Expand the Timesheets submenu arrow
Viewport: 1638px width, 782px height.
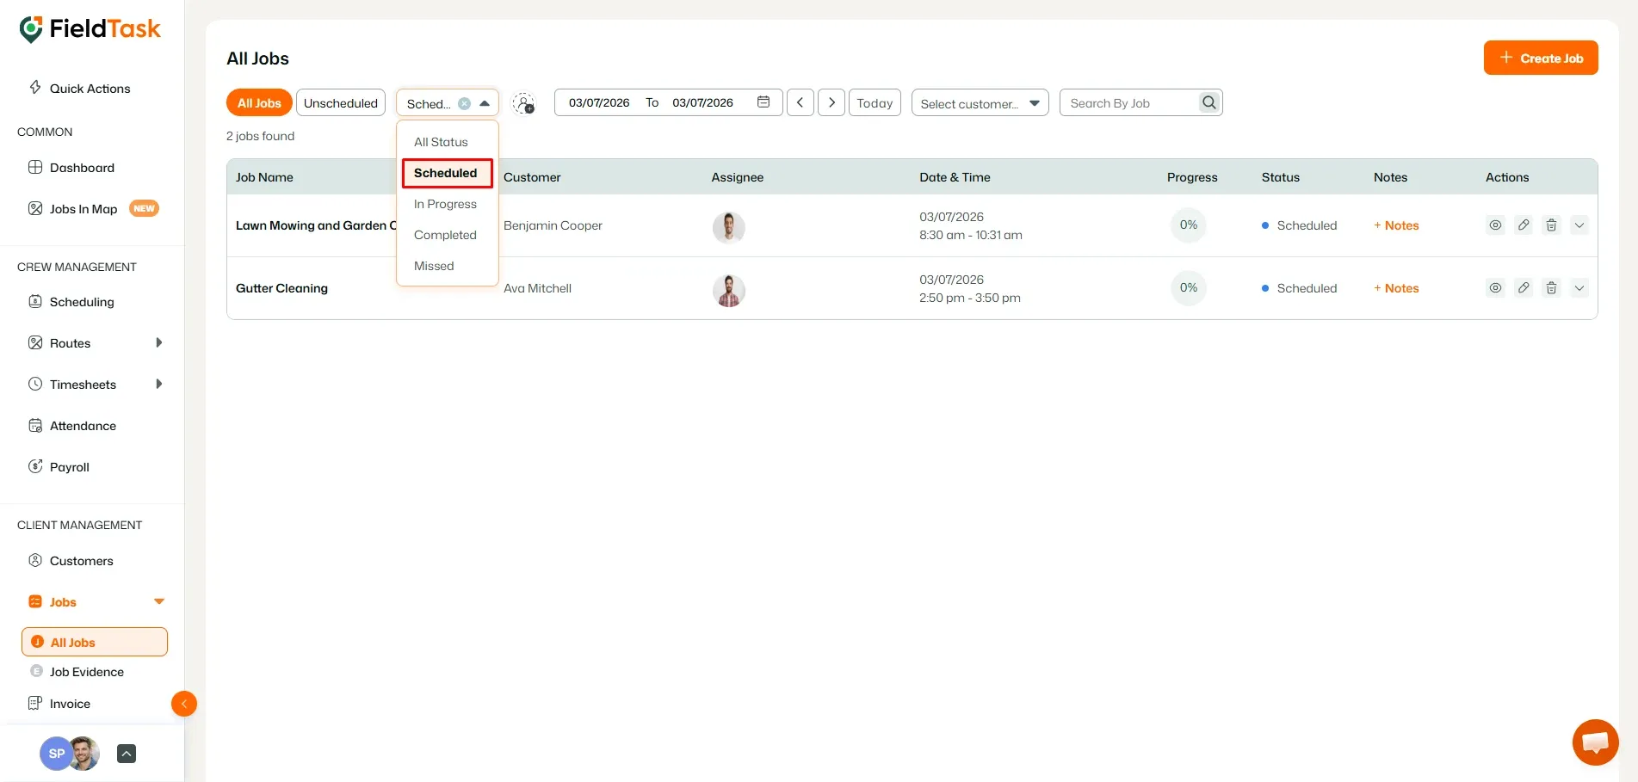158,384
